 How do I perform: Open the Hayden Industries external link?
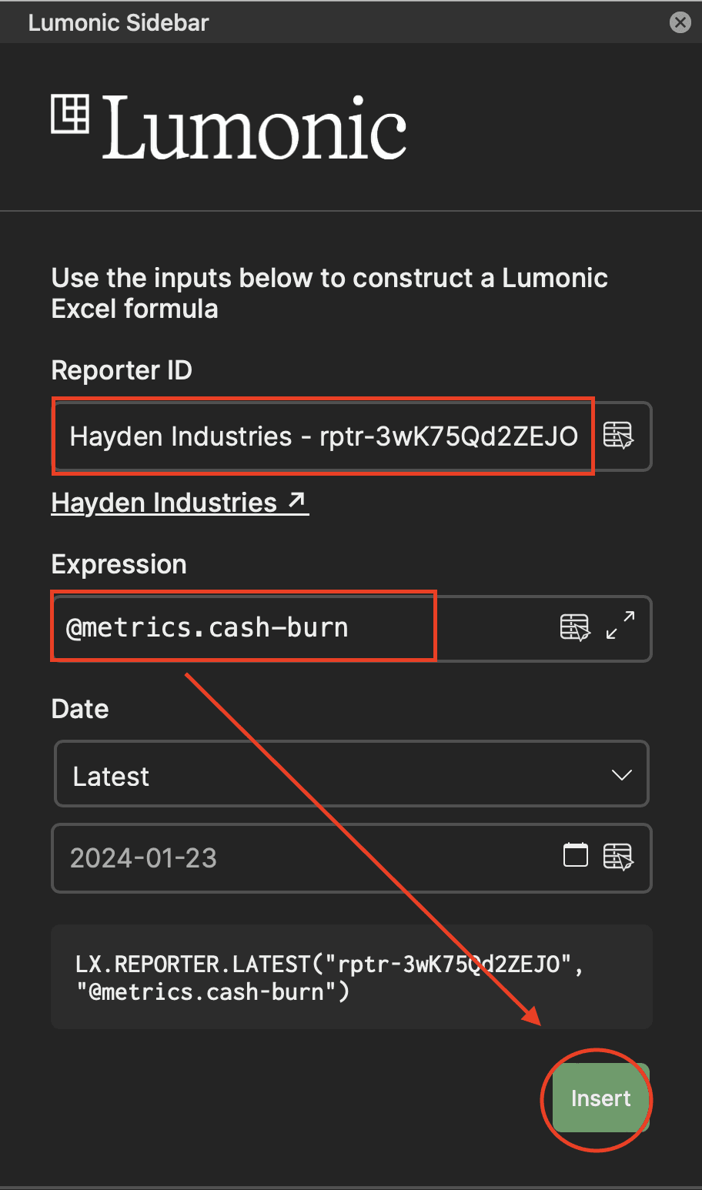click(x=179, y=503)
